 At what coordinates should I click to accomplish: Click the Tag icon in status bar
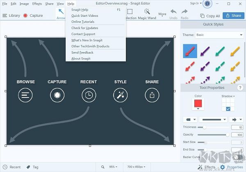point(28,167)
